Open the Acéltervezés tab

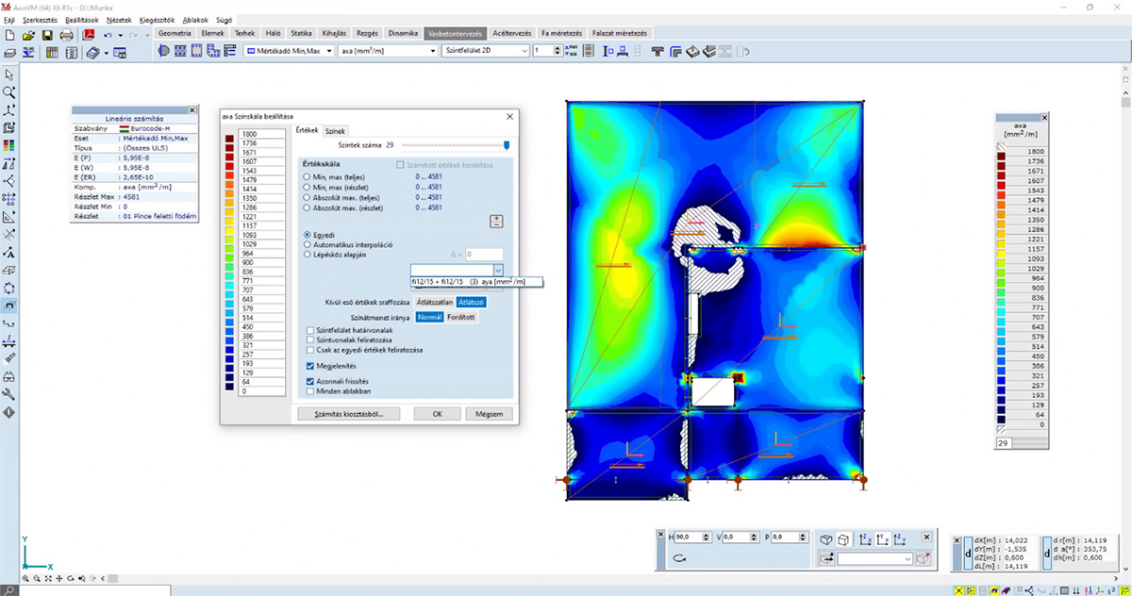[512, 33]
